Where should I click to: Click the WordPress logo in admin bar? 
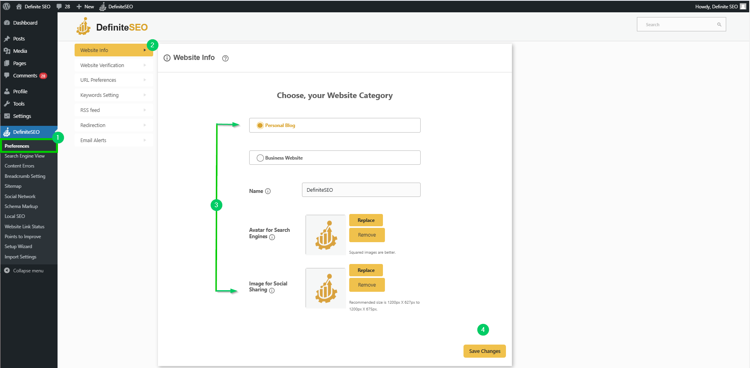(x=6, y=6)
